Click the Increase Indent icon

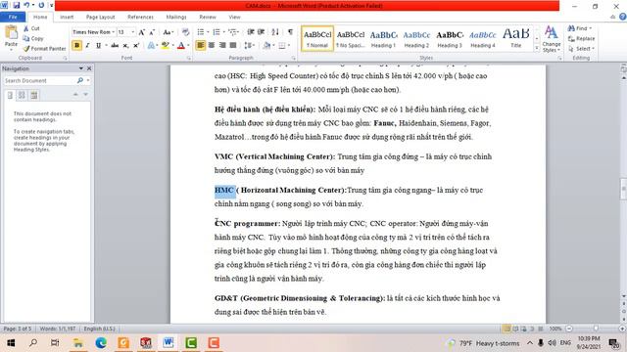[x=262, y=32]
